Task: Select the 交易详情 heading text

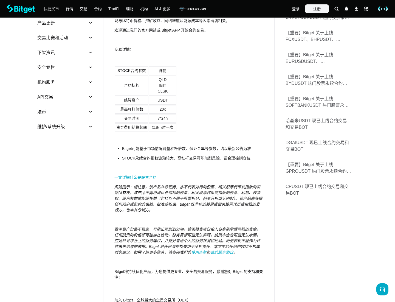Action: [123, 49]
